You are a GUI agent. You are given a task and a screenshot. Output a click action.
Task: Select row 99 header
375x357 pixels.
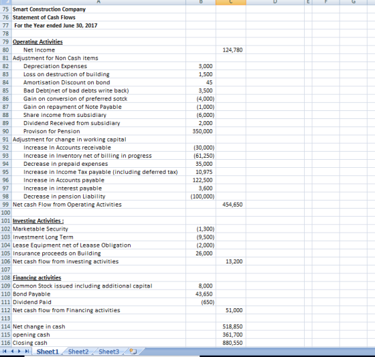5,205
